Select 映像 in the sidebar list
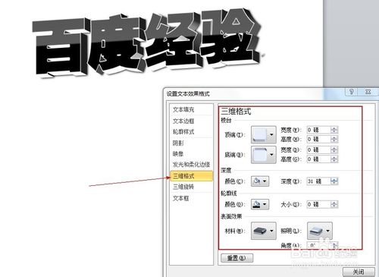The image size is (379, 277). coord(178,154)
